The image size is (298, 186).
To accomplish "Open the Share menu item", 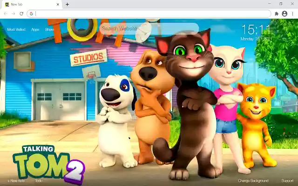I will point(49,29).
